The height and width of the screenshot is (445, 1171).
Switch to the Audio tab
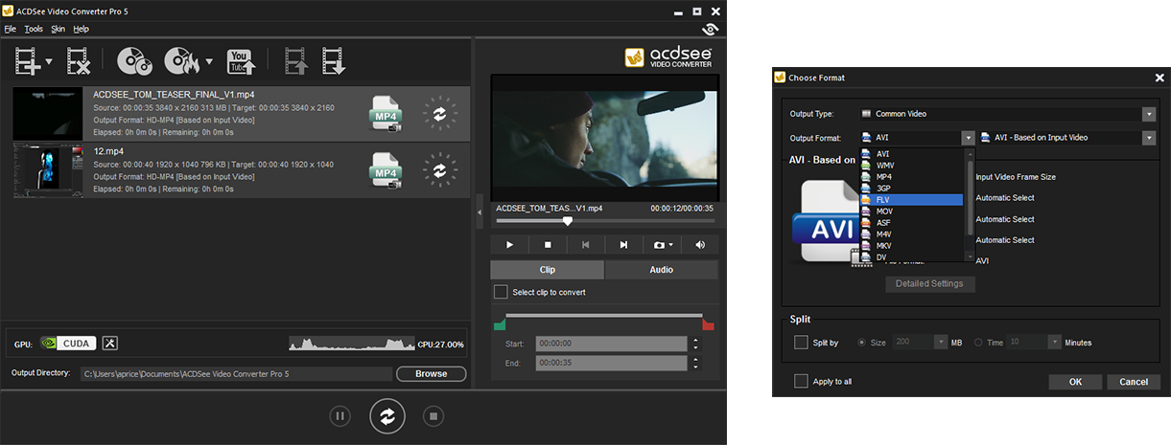coord(662,270)
